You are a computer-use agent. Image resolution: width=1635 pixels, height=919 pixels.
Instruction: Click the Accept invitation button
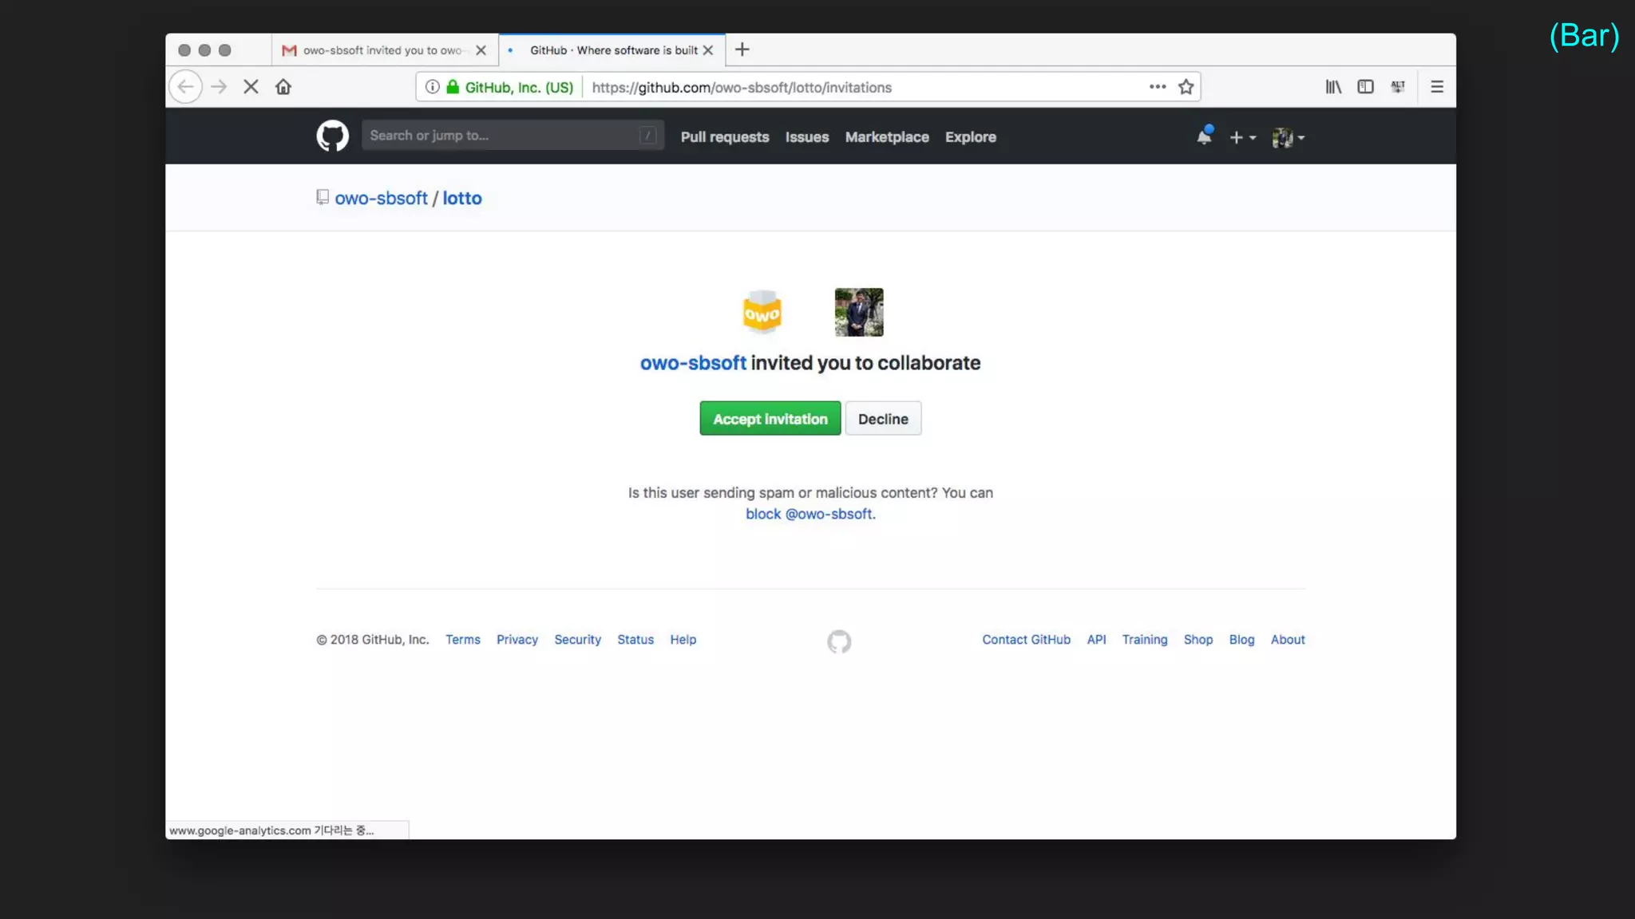pos(770,419)
